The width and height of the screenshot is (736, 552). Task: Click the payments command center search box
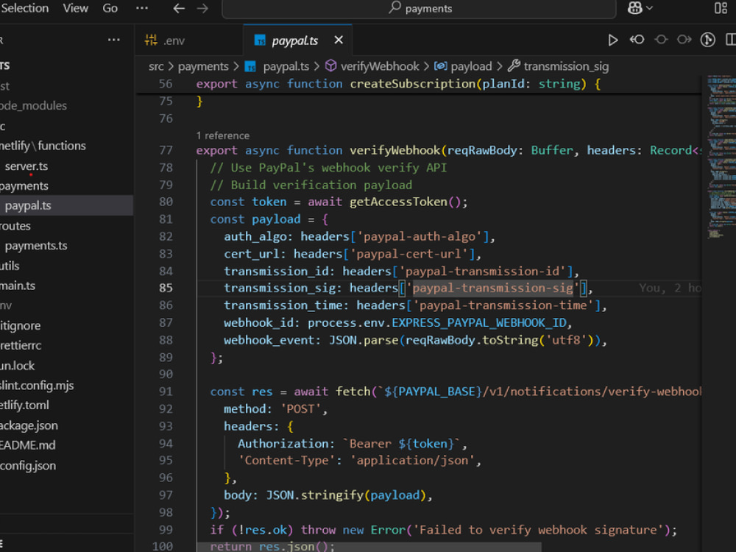[x=419, y=8]
